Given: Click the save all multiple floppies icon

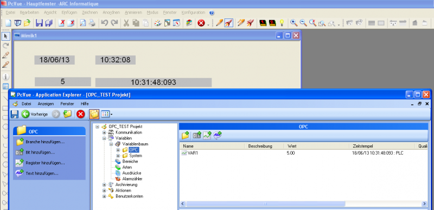Looking at the screenshot, I should 49,23.
